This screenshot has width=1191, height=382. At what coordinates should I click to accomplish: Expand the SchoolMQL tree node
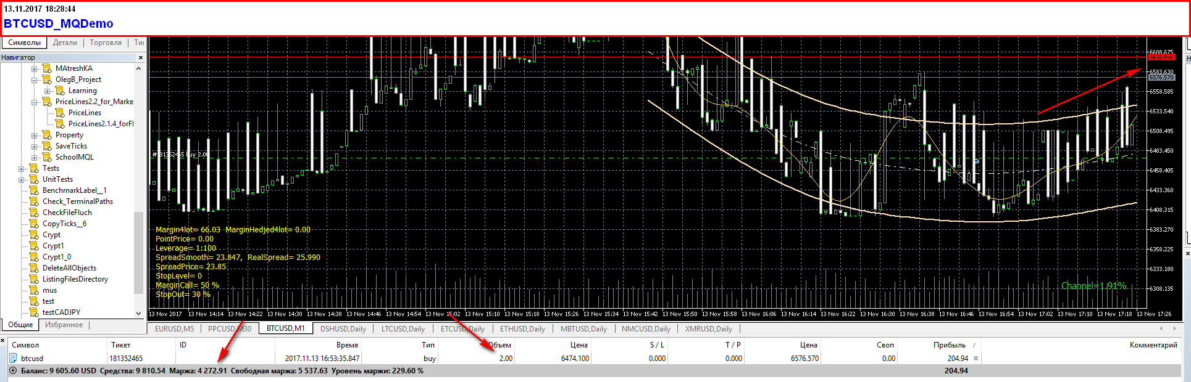coord(35,157)
